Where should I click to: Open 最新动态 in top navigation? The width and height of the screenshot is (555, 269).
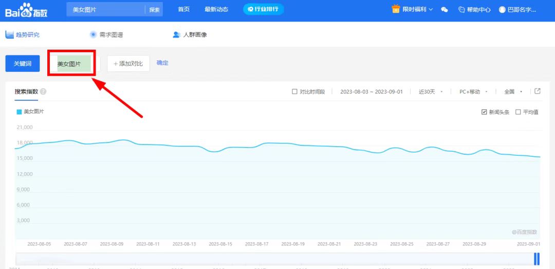(x=216, y=10)
